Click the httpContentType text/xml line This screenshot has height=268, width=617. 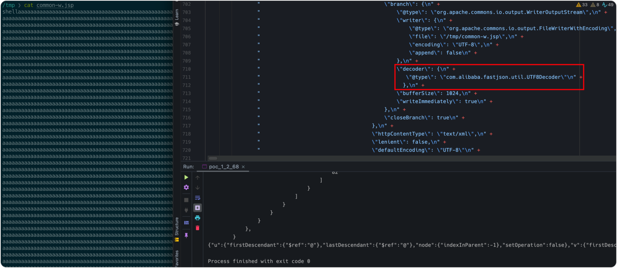tap(432, 134)
